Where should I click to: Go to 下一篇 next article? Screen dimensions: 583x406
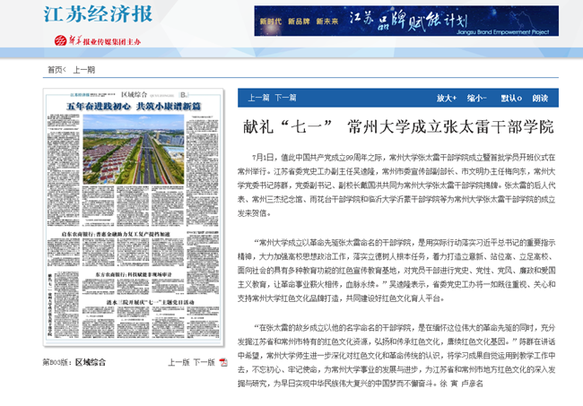click(284, 98)
